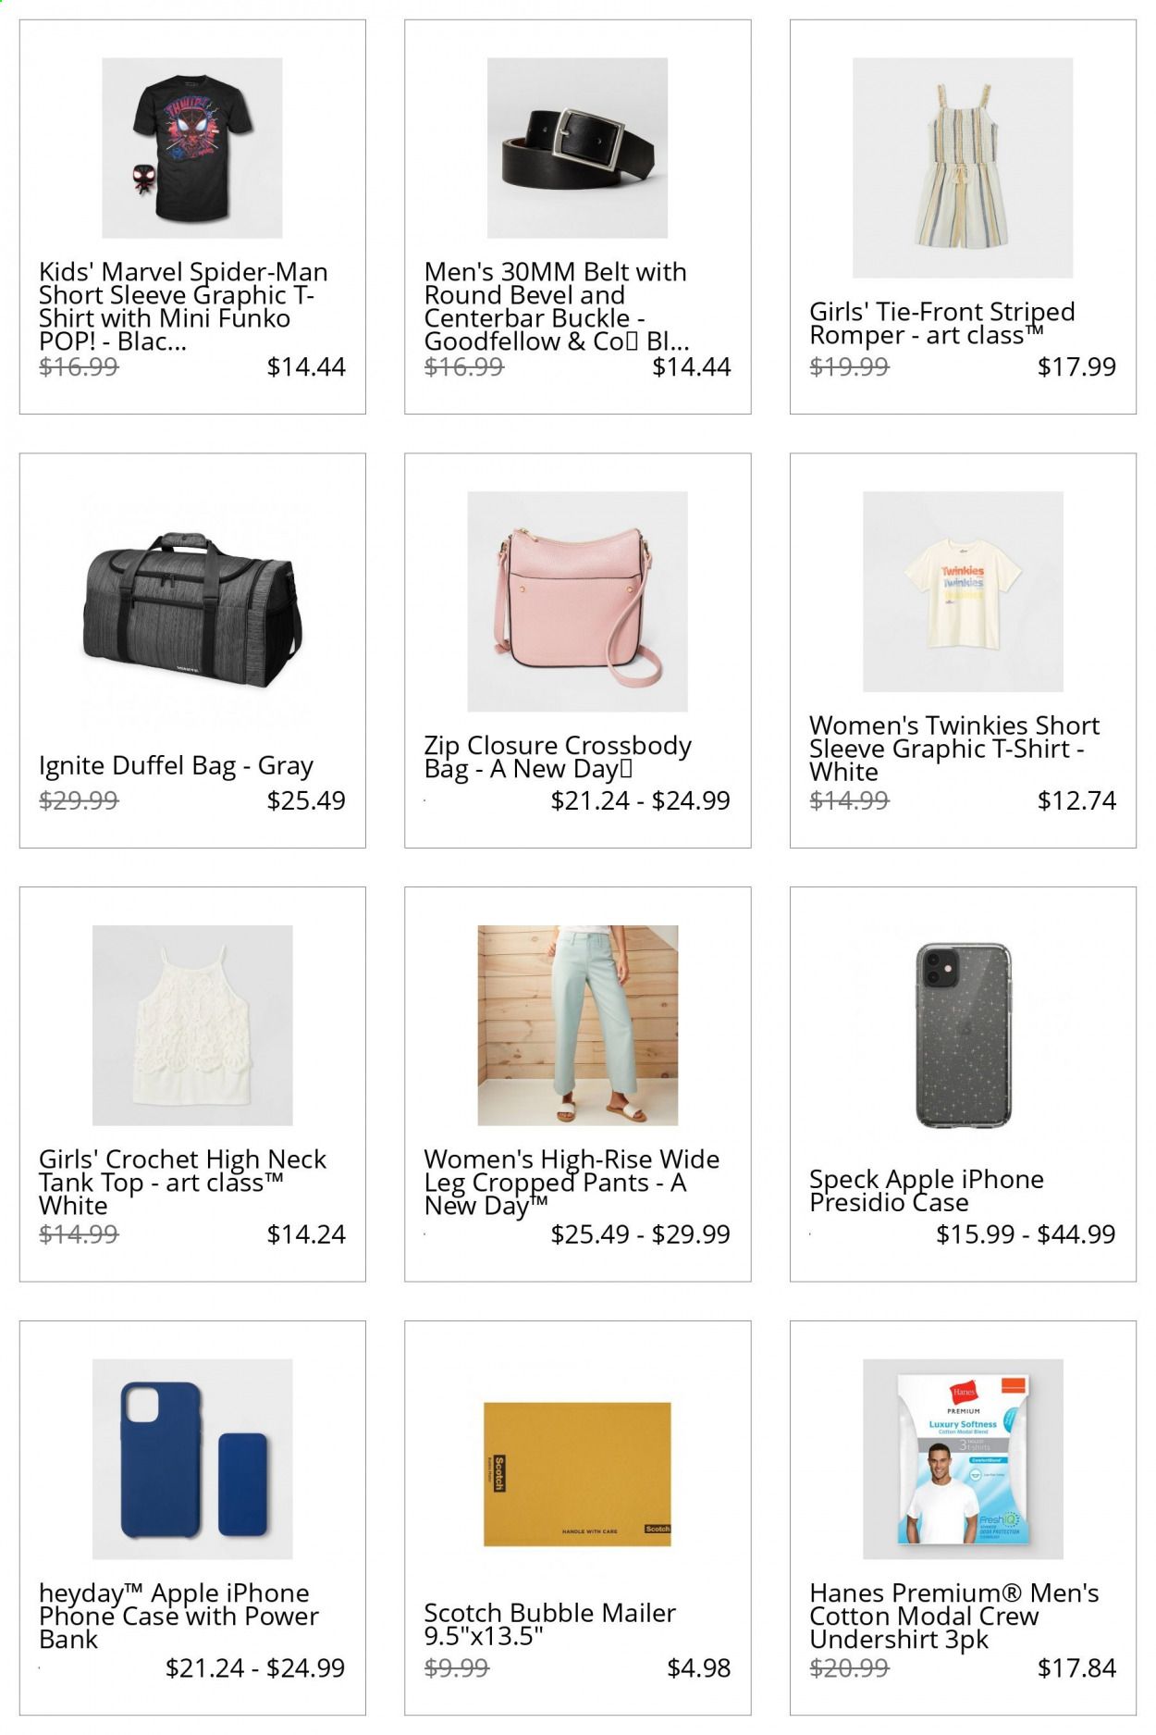The image size is (1156, 1735).
Task: Open Hanes Premium Men's Undershirt 3pk title
Action: click(x=953, y=1616)
